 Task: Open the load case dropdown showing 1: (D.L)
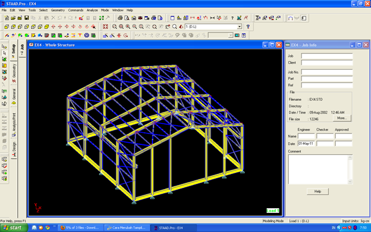(239, 27)
